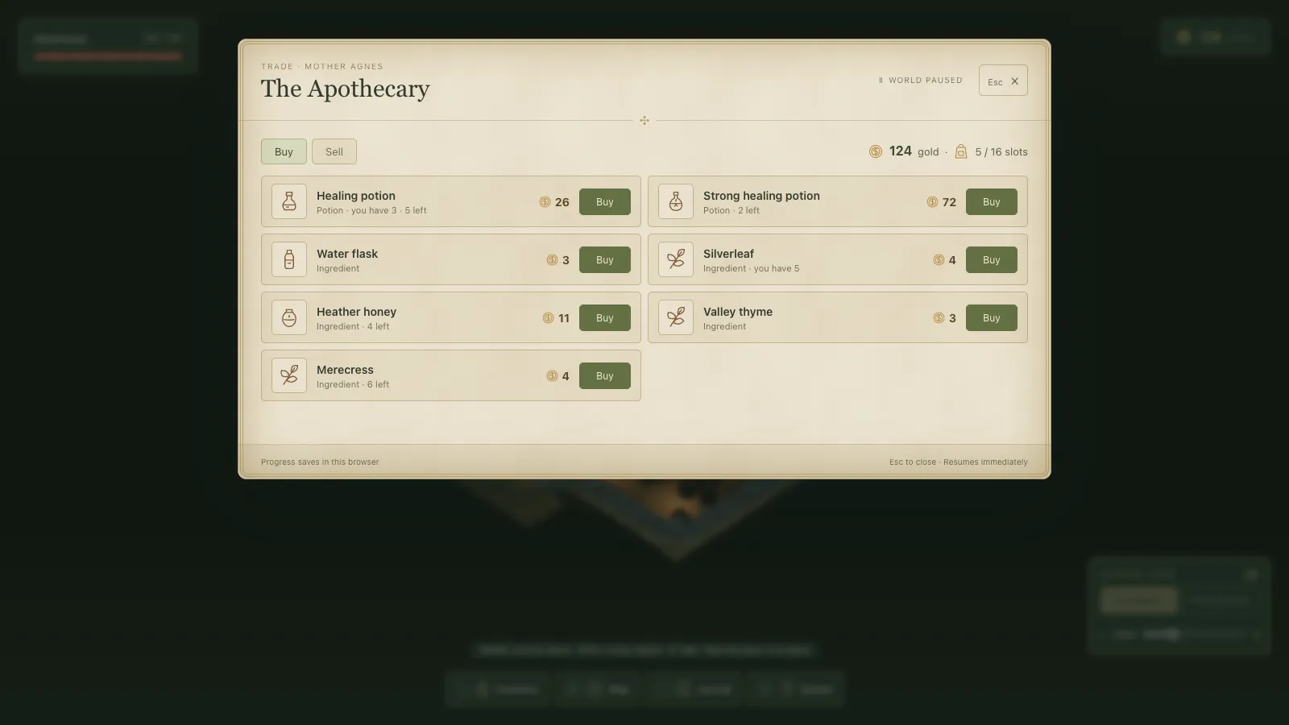The height and width of the screenshot is (725, 1289).
Task: Buy a Healing potion
Action: pyautogui.click(x=605, y=202)
